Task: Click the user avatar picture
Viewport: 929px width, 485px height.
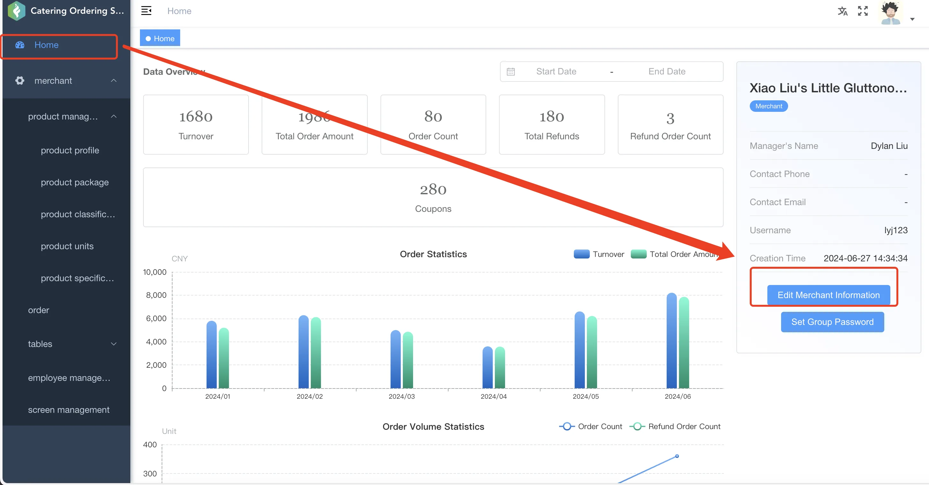Action: tap(891, 13)
